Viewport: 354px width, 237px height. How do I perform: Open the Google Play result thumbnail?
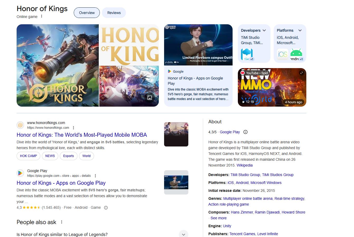pos(176,182)
